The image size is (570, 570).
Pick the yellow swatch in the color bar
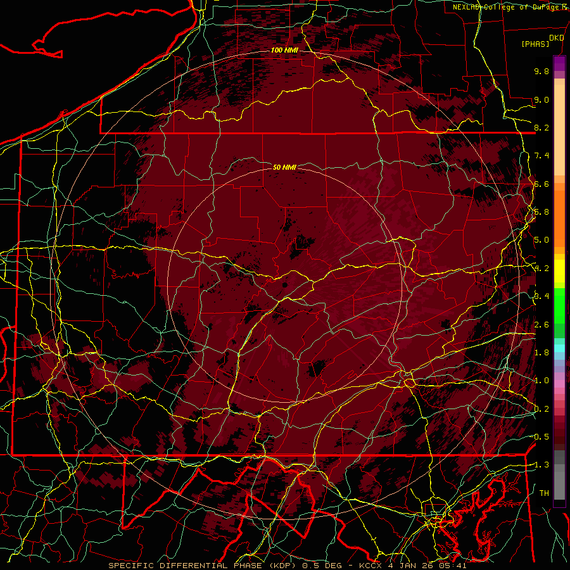click(559, 271)
